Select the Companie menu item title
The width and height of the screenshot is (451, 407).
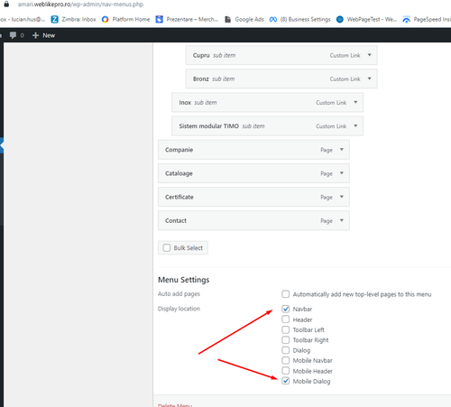[x=179, y=150]
